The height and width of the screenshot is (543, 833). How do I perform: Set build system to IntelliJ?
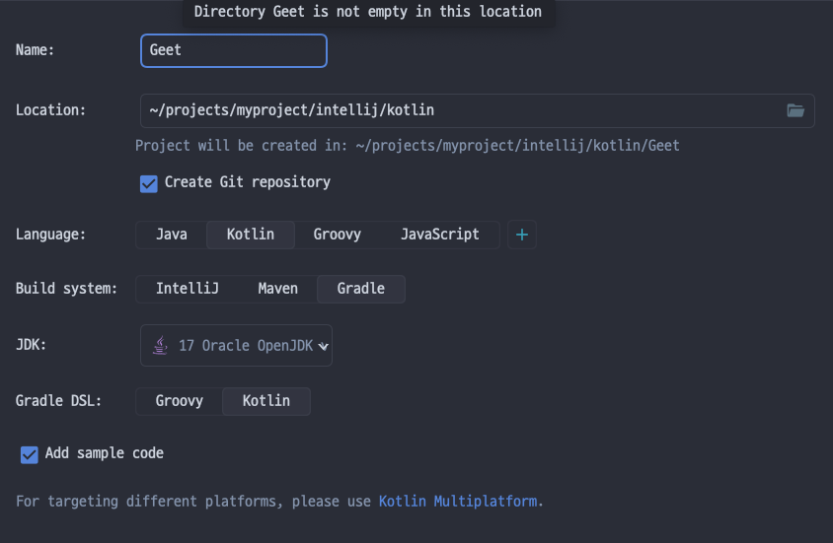[187, 289]
